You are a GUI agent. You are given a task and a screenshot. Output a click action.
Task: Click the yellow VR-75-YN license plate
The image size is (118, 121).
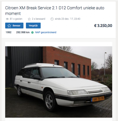point(98,99)
